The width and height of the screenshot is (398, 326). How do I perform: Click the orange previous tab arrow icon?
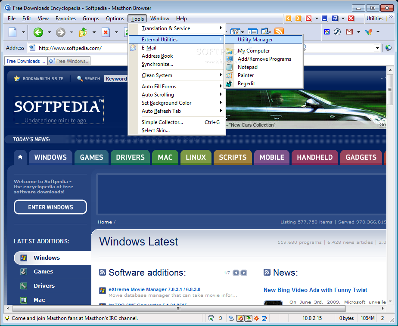(x=289, y=19)
